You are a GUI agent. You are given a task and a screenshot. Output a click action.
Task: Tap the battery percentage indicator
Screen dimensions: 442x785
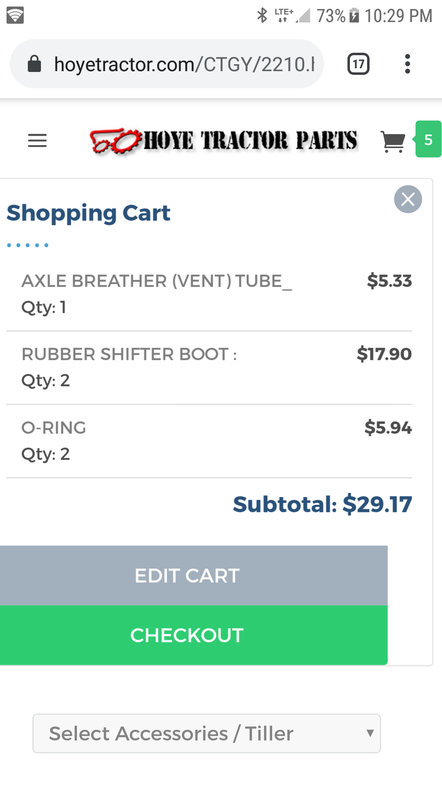[331, 16]
